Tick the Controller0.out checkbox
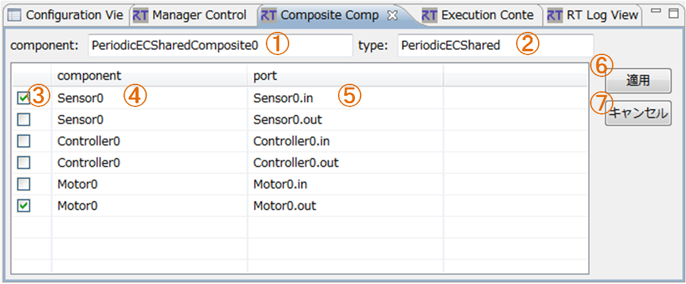Viewport: 686px width, 284px height. tap(24, 163)
